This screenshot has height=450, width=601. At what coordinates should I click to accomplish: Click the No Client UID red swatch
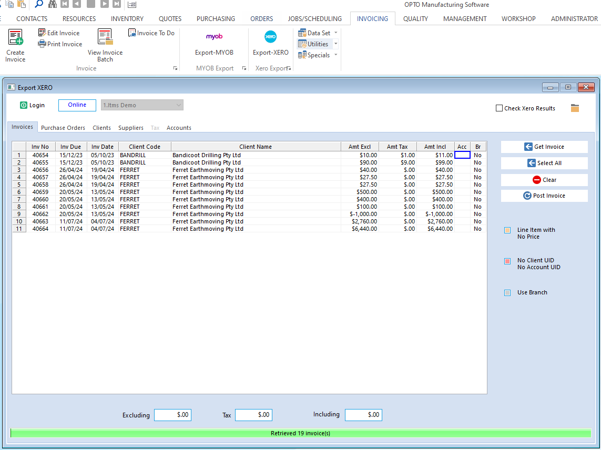(507, 261)
